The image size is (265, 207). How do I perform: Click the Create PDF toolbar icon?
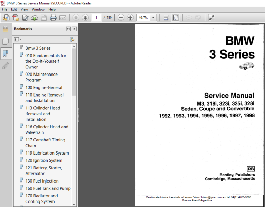pyautogui.click(x=16, y=18)
